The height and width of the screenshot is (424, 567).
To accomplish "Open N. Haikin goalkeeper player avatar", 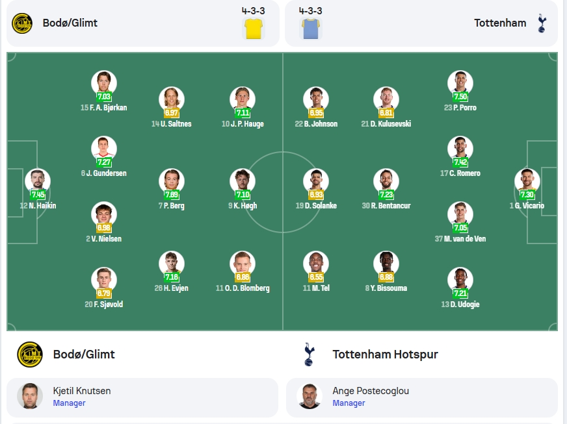I will coord(38,181).
